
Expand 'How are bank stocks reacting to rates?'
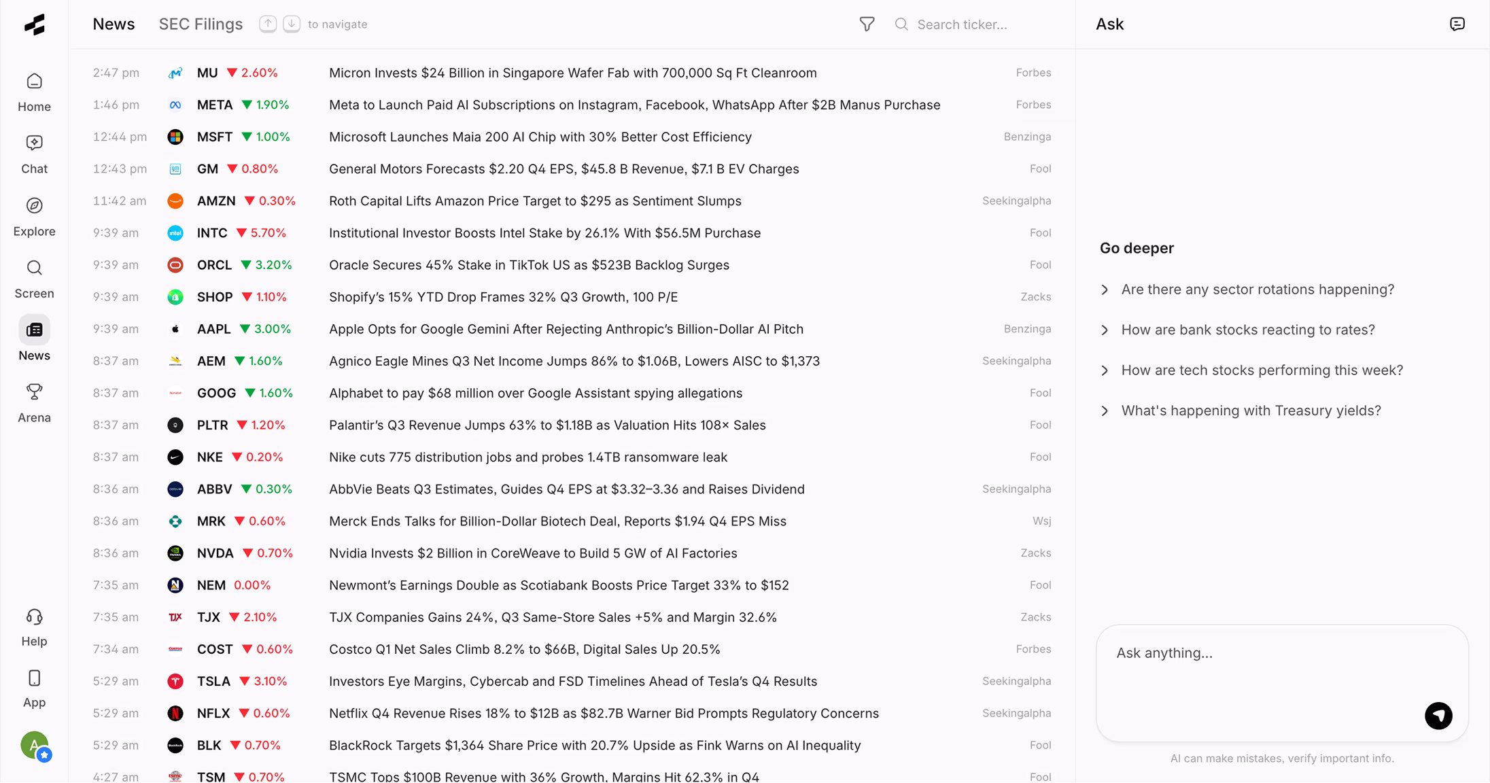click(x=1247, y=330)
